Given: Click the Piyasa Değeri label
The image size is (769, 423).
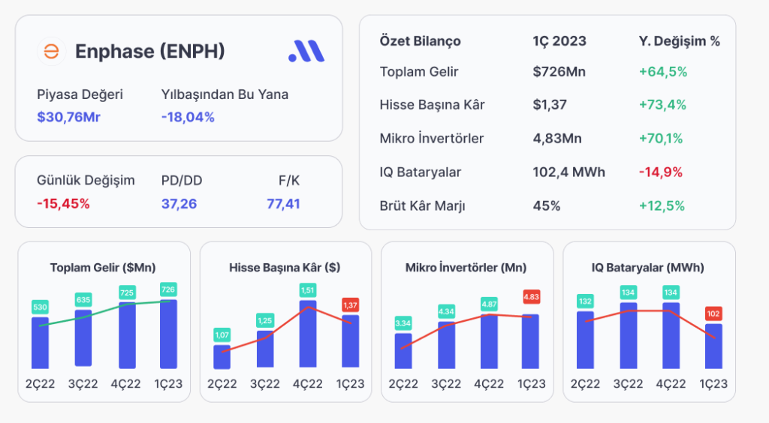Looking at the screenshot, I should tap(80, 94).
